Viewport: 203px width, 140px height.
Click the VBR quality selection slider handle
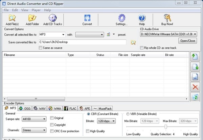click(x=166, y=127)
